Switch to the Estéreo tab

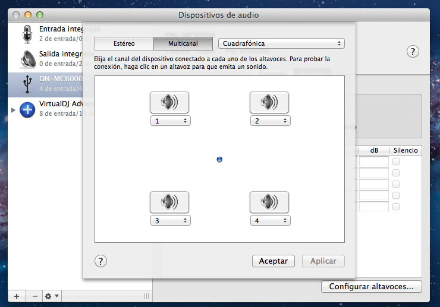(x=124, y=43)
